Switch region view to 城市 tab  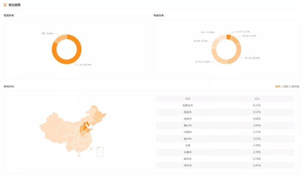(278, 86)
